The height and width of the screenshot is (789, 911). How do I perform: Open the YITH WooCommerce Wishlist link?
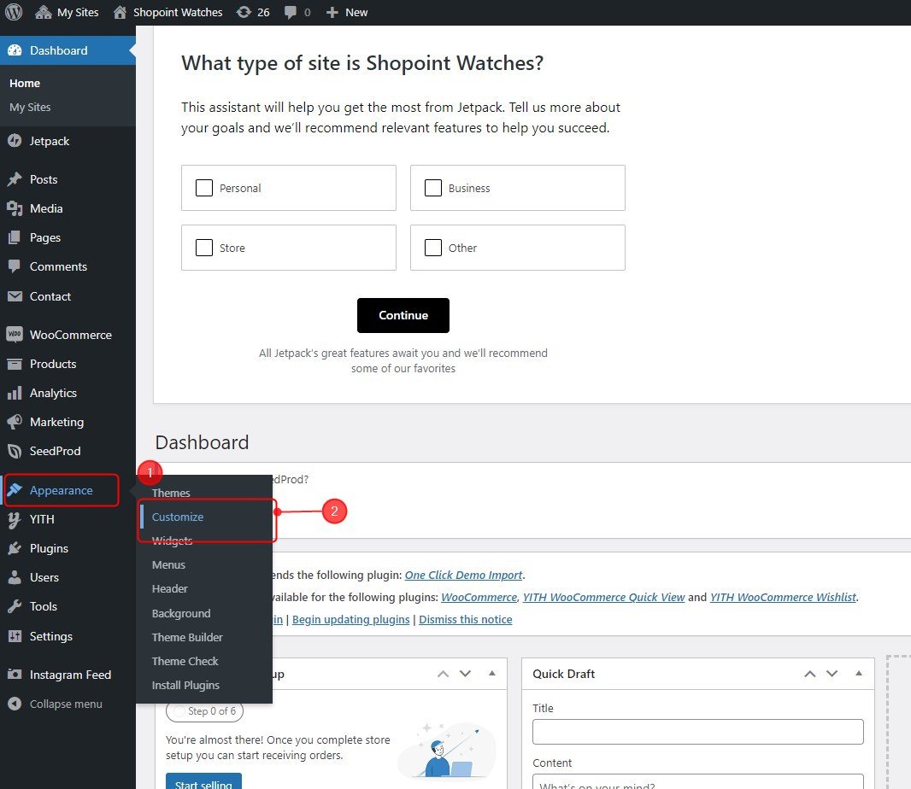click(783, 597)
